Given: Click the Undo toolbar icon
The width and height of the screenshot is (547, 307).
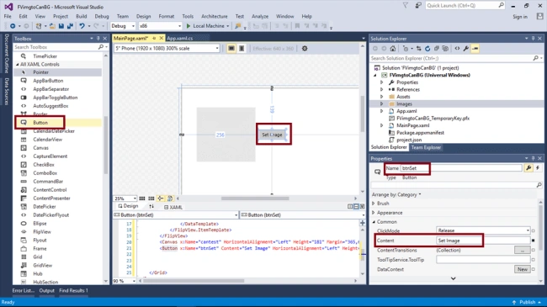Looking at the screenshot, I should 82,26.
